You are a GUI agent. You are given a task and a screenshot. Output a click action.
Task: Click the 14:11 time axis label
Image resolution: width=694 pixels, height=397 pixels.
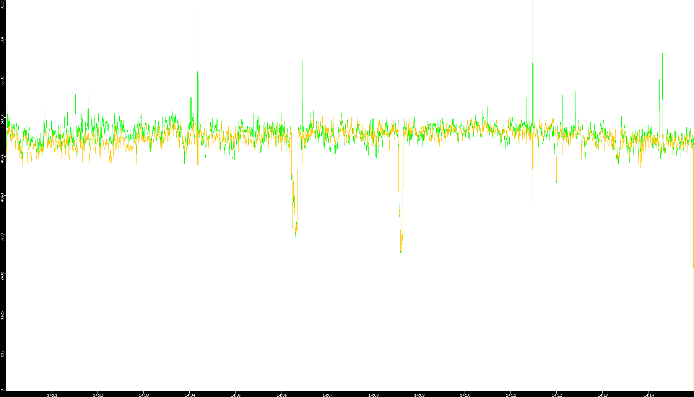tap(511, 395)
